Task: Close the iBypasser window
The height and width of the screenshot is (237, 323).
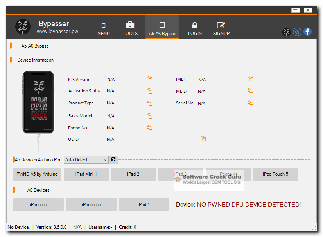Action: click(308, 10)
